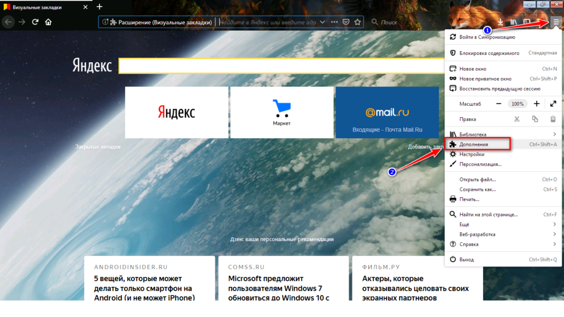Select Найти на этой странице
564x317 pixels.
coord(503,215)
